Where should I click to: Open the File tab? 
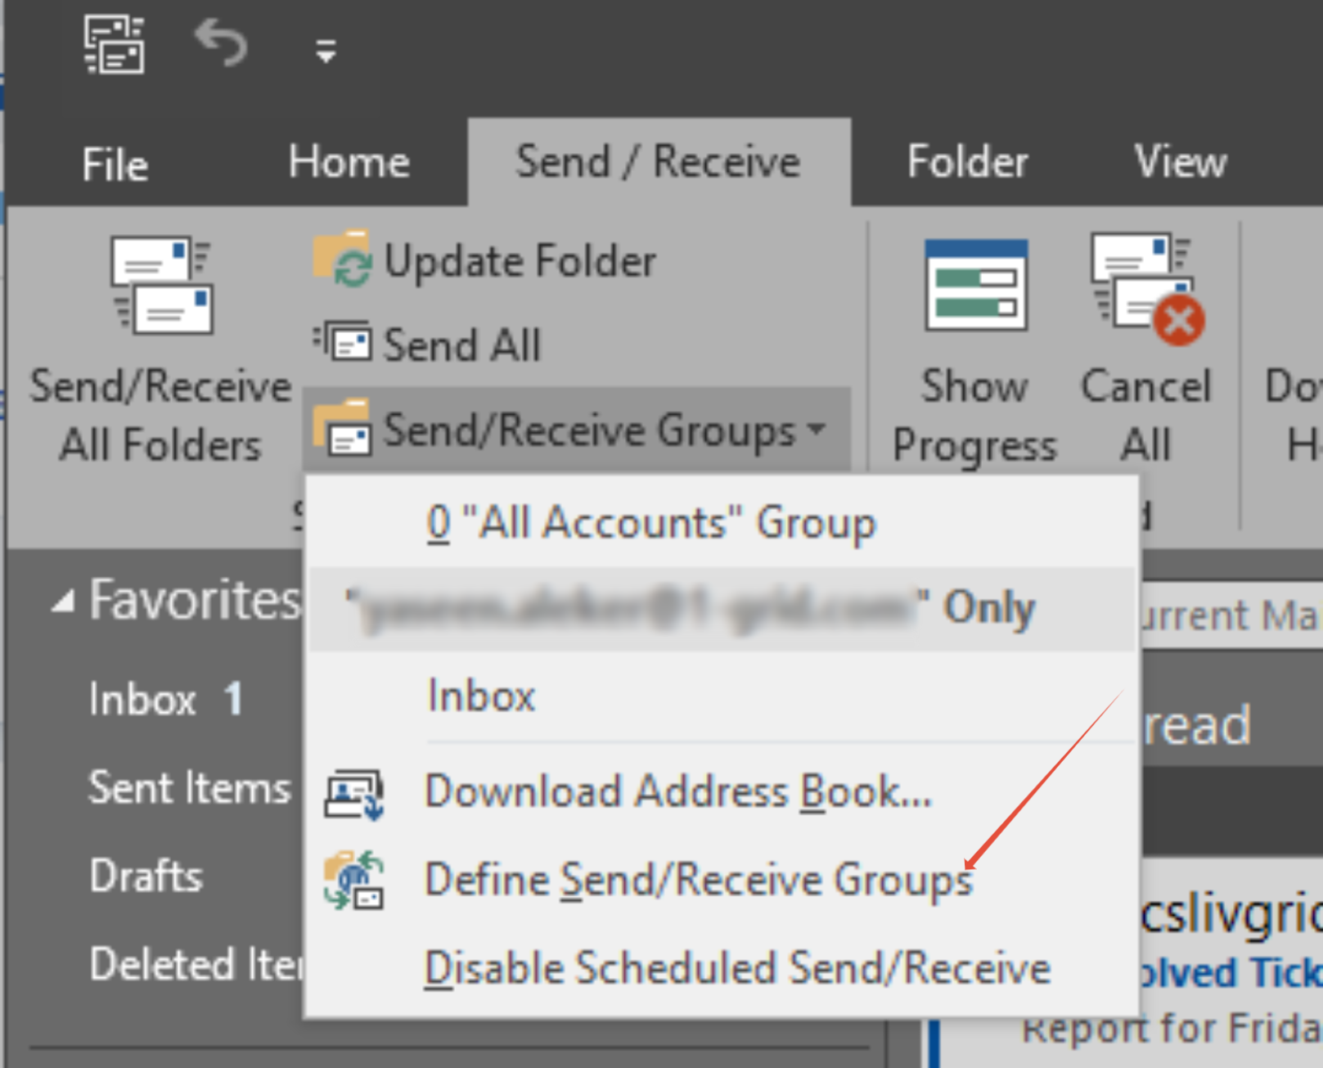[115, 164]
